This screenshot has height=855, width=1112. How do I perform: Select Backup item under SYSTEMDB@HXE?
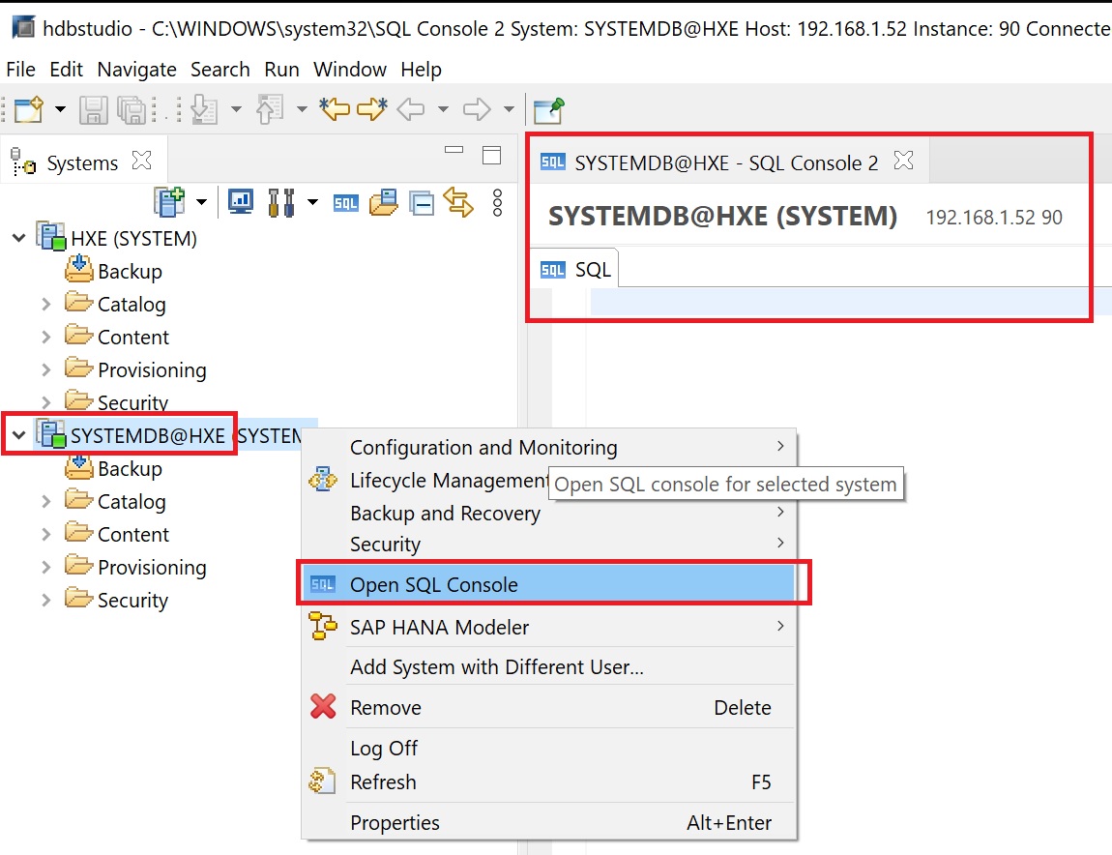(x=114, y=468)
